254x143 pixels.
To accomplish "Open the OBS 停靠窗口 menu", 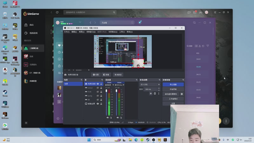I will (91, 32).
